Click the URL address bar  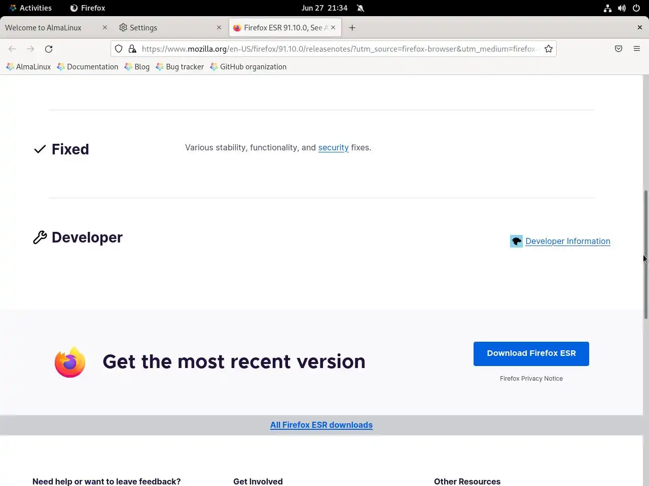pos(339,49)
